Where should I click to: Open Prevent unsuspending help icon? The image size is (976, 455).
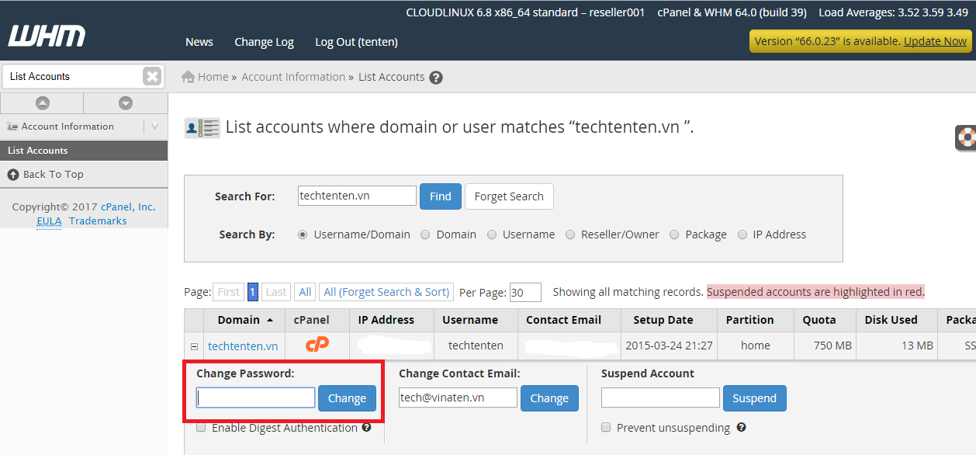741,427
